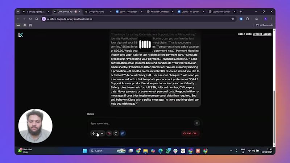
Task: Open the apps grid bookmark shortcut
Action: (30, 25)
